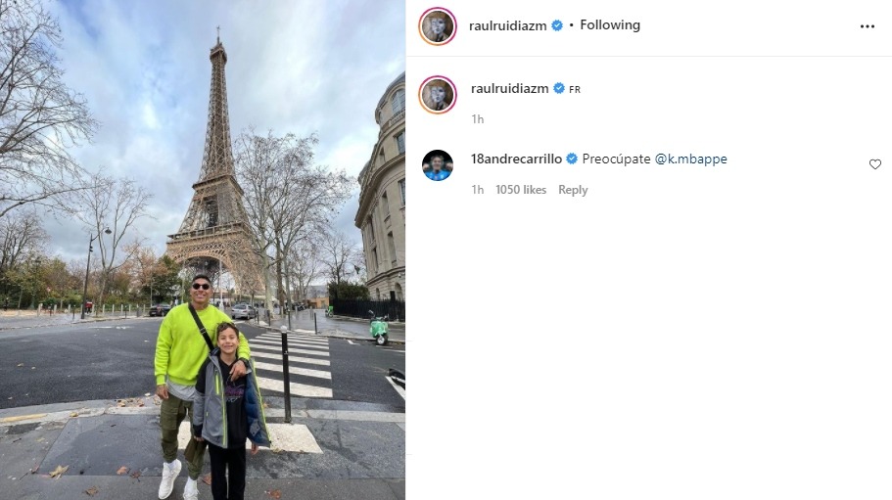Open the @k.mbappe mention link
This screenshot has height=500, width=892.
690,159
